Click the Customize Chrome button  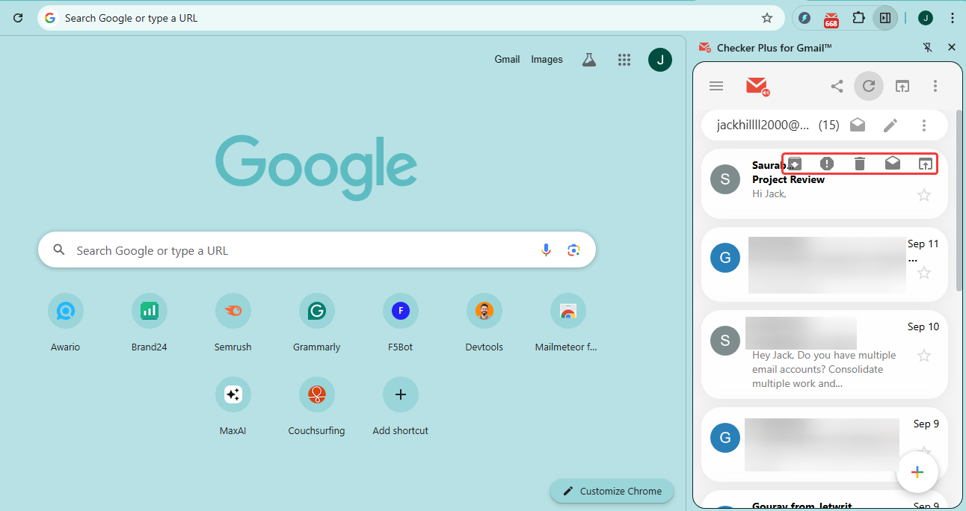612,491
